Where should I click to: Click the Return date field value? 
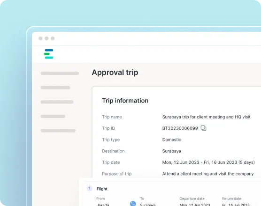coord(236,205)
